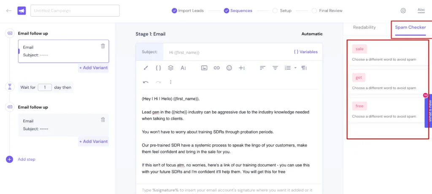Open the Import Leads step
The image size is (432, 194).
(188, 11)
